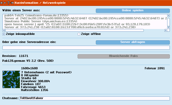Screen dimensions: 172x105
Task: Click the server list up-arrow scroll button
Action: tap(169, 15)
